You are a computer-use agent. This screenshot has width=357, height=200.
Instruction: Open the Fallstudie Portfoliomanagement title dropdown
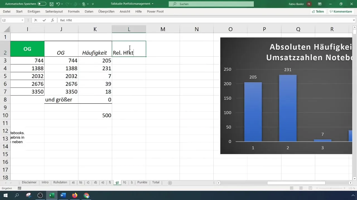click(153, 4)
